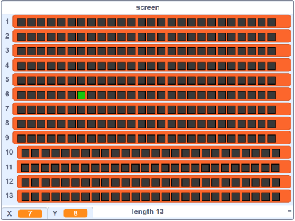The image size is (295, 221).
Task: Select list item row 8
Action: click(x=152, y=123)
